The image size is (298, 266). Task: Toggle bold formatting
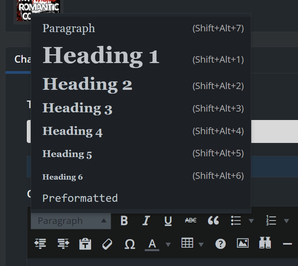click(x=124, y=221)
